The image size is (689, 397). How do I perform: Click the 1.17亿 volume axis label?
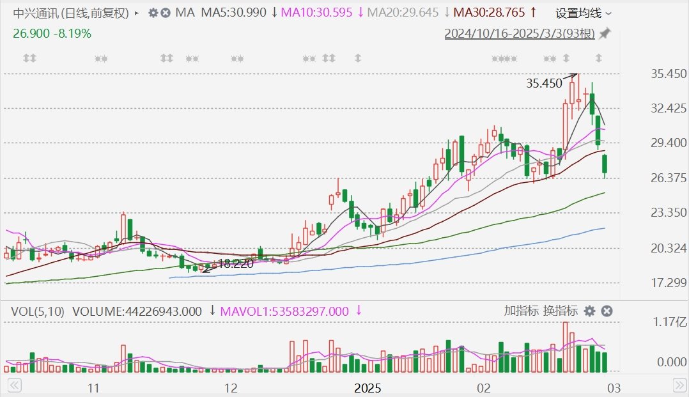[670, 322]
